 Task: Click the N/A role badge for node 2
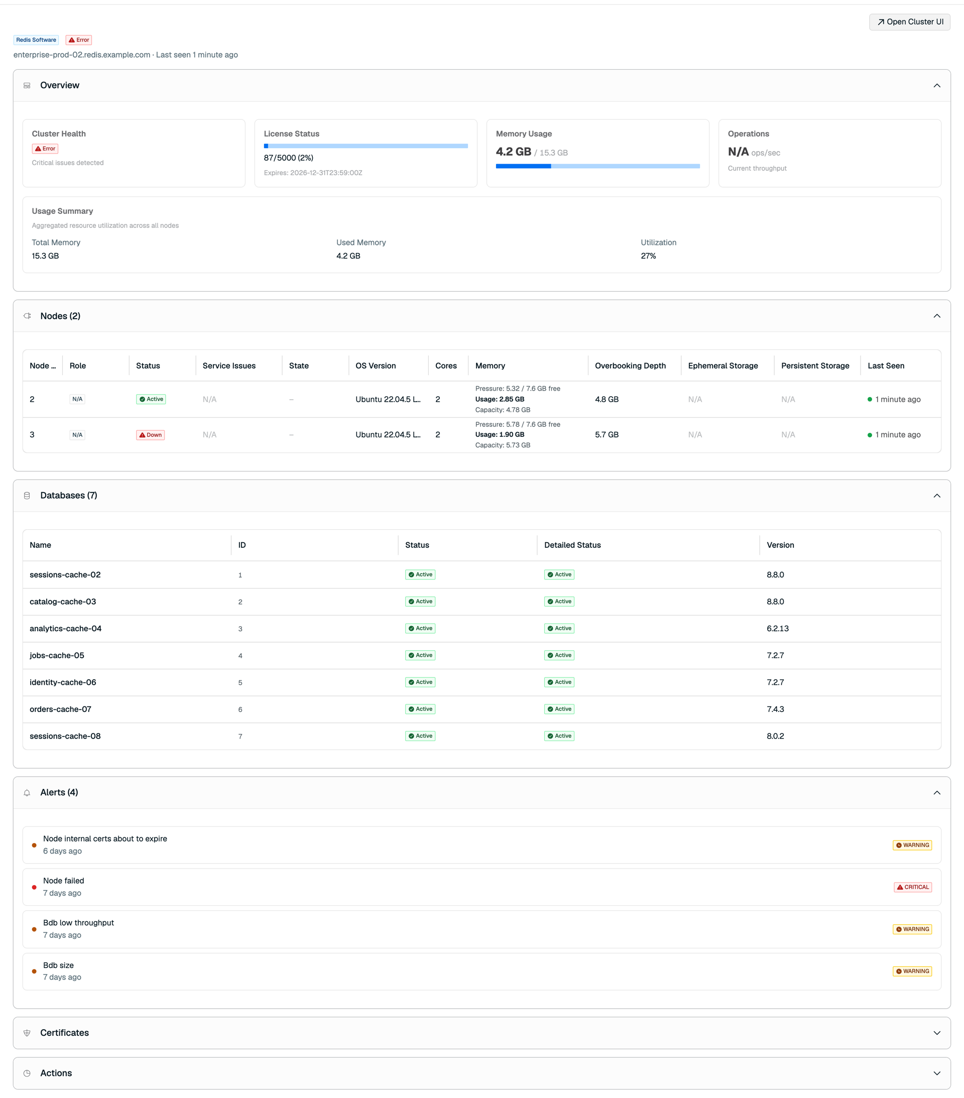tap(77, 399)
